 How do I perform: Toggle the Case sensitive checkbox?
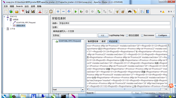pyautogui.click(x=143, y=93)
